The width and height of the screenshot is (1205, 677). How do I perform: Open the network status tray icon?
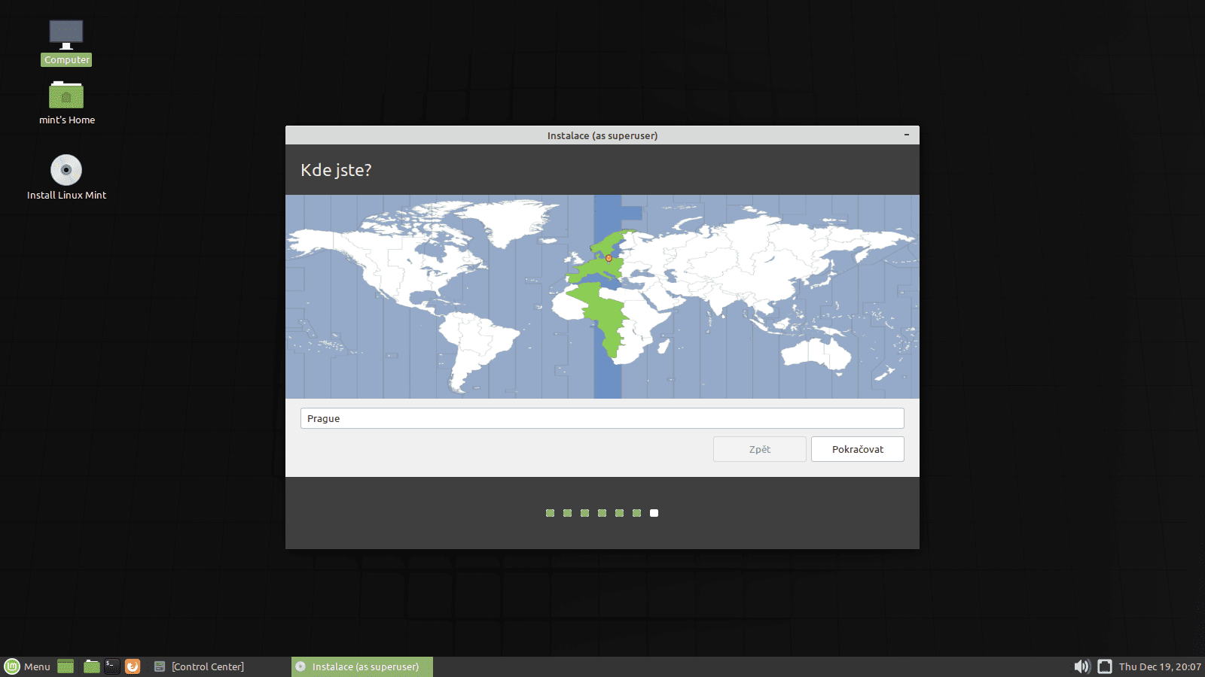[x=1104, y=666]
